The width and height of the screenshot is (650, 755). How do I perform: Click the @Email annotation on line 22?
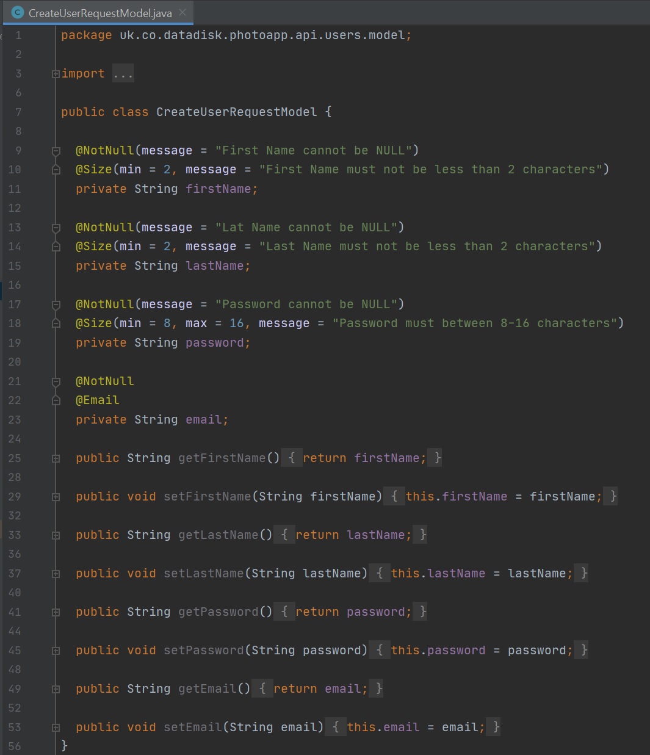pyautogui.click(x=97, y=400)
